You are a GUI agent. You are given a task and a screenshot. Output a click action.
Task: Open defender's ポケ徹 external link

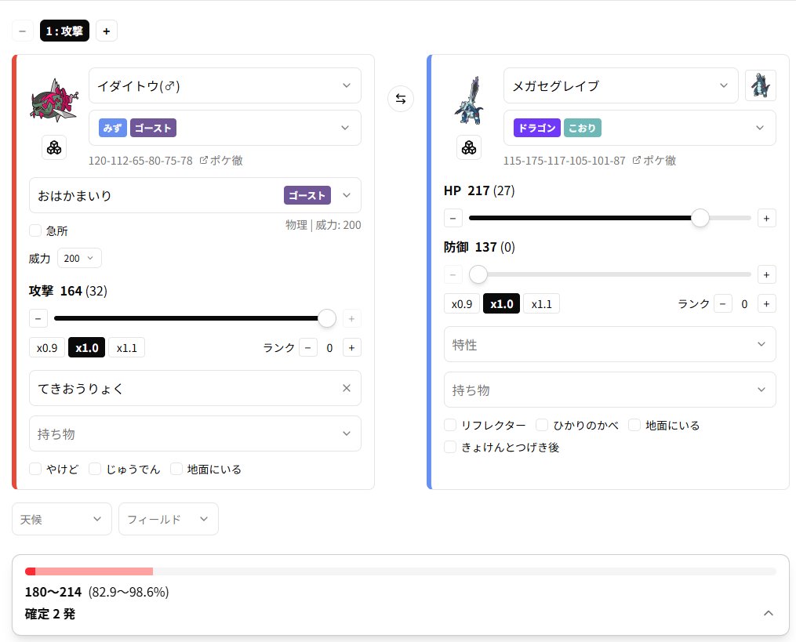click(x=654, y=161)
